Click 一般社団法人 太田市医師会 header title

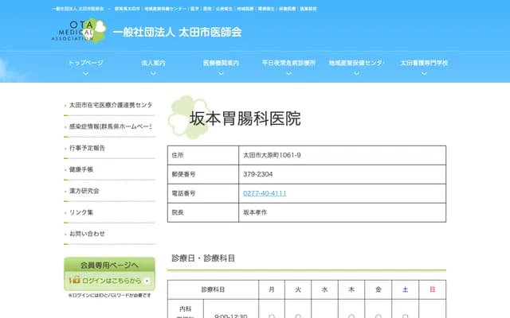tap(177, 33)
